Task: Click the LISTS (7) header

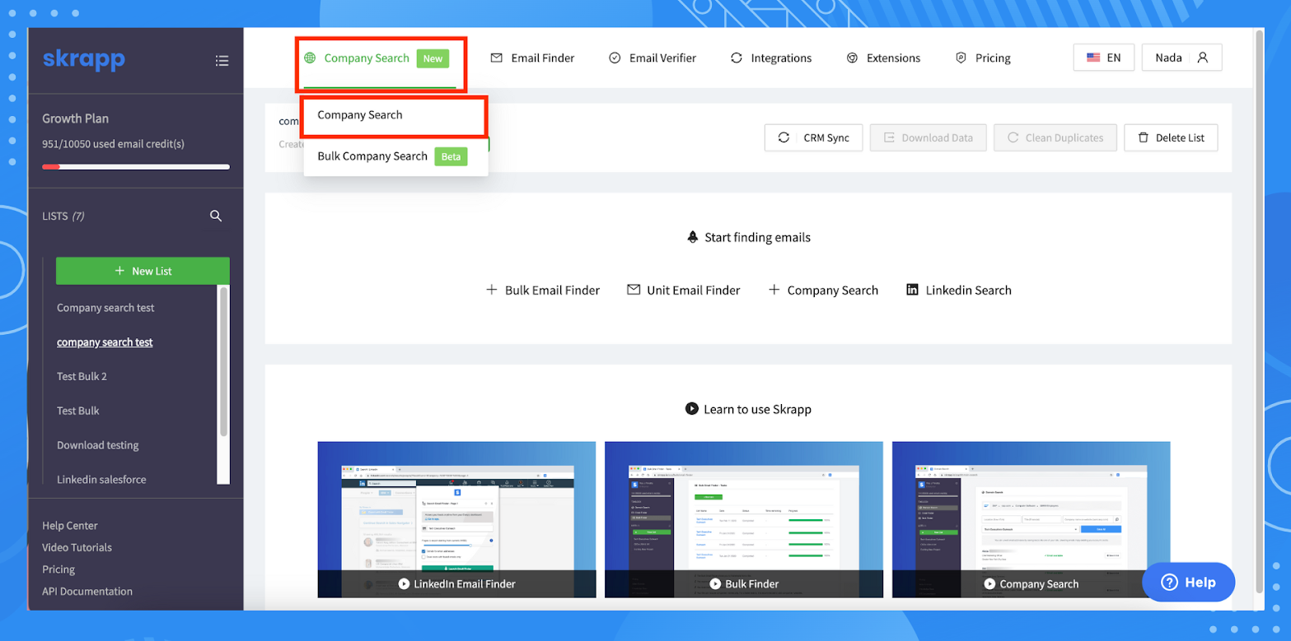Action: (x=63, y=216)
